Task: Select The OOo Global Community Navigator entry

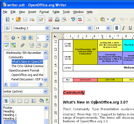Action: 27,66
